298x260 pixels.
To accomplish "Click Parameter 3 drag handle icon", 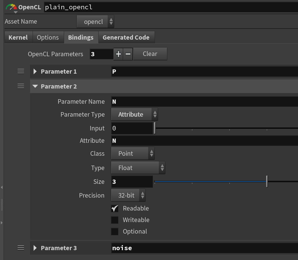I will (21, 248).
